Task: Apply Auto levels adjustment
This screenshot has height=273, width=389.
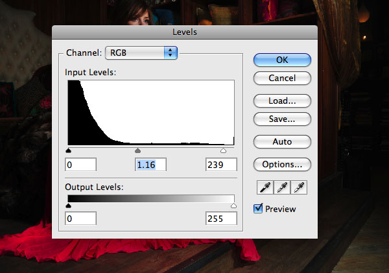Action: (x=282, y=142)
